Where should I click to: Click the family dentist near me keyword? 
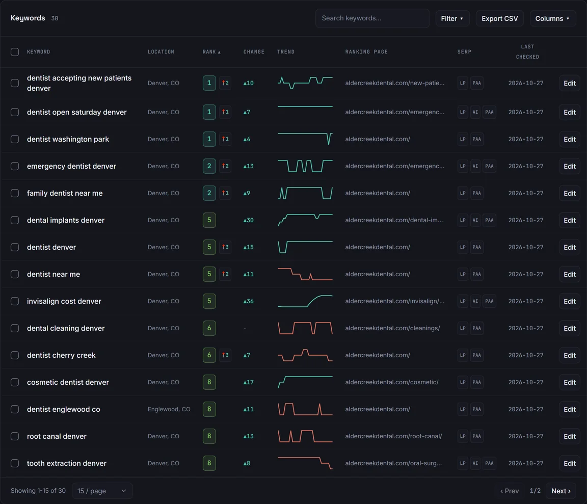pos(65,193)
